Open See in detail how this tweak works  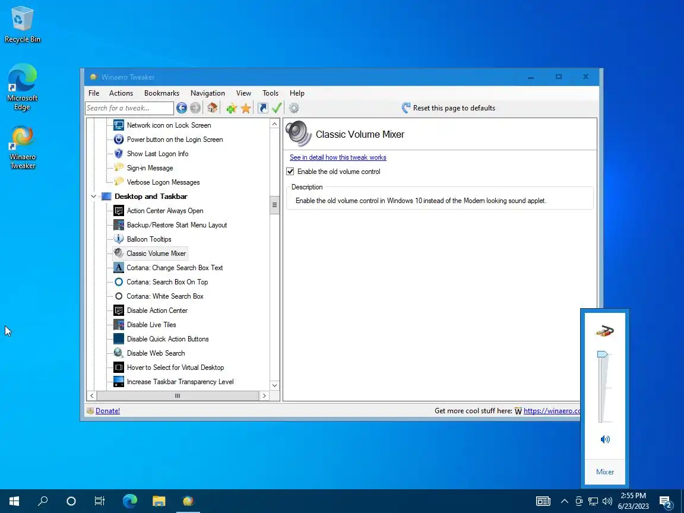click(338, 157)
